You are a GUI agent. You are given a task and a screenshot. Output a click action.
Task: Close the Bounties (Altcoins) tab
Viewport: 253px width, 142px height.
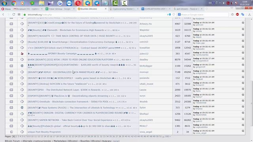pyautogui.click(x=106, y=9)
